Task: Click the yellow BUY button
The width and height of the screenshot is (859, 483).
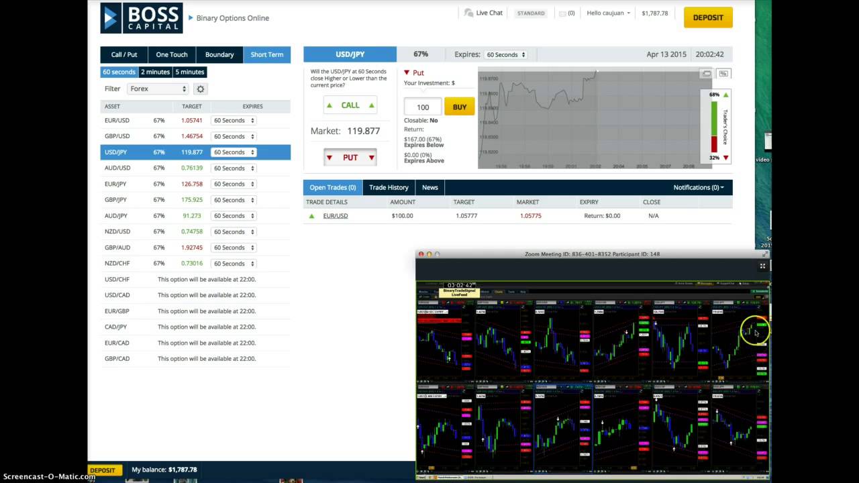Action: [460, 107]
